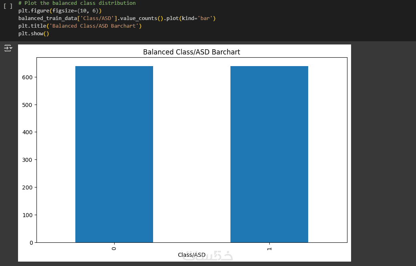Click the y-axis tick label 300
Screen dimensions: 416x266
[27, 160]
